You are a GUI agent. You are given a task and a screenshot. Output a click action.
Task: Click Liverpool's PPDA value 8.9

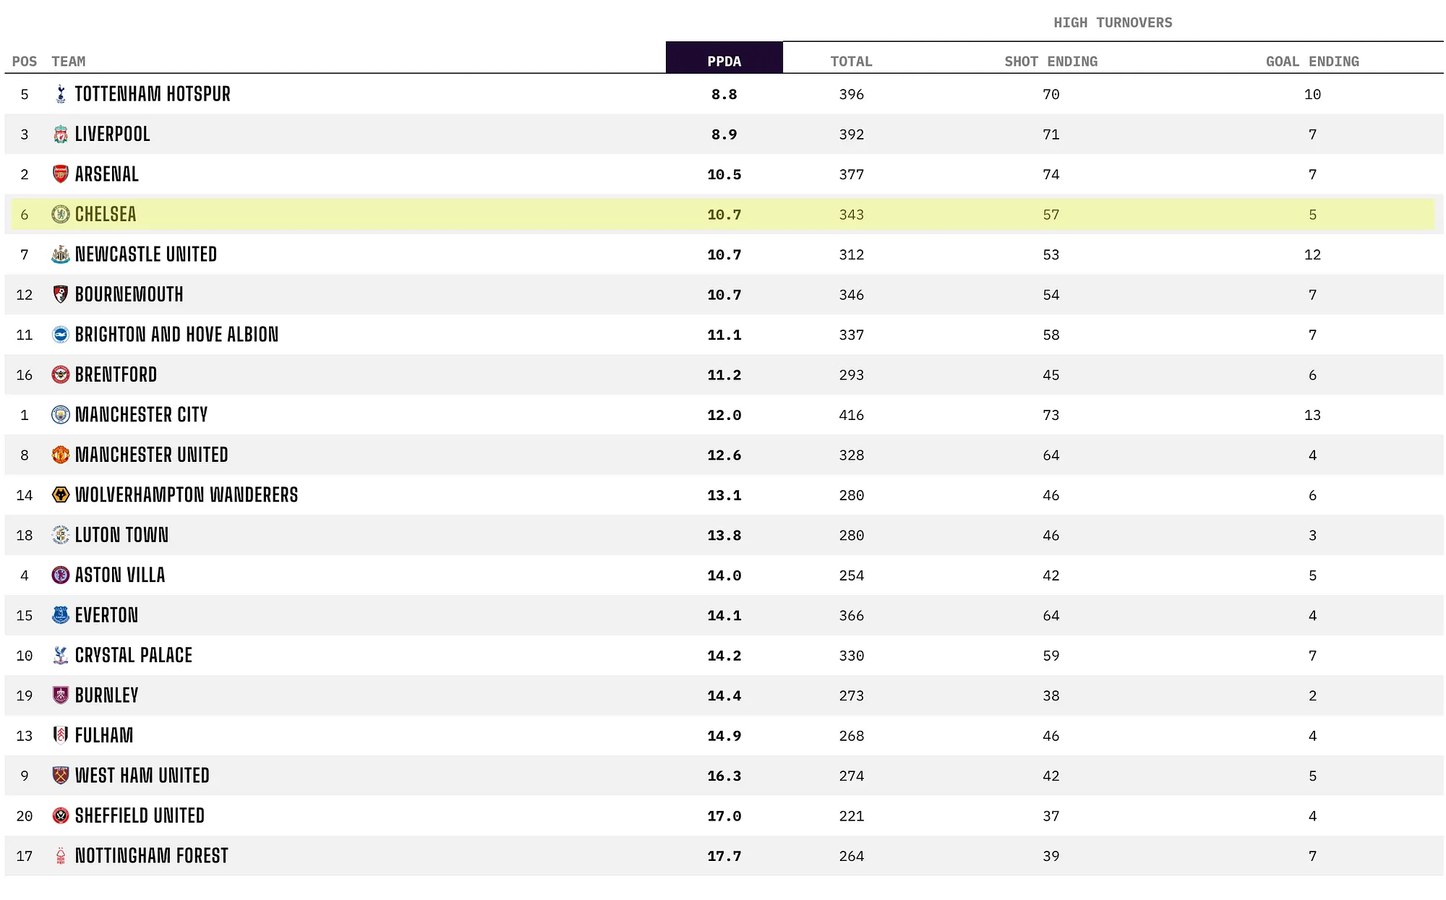[x=724, y=134]
